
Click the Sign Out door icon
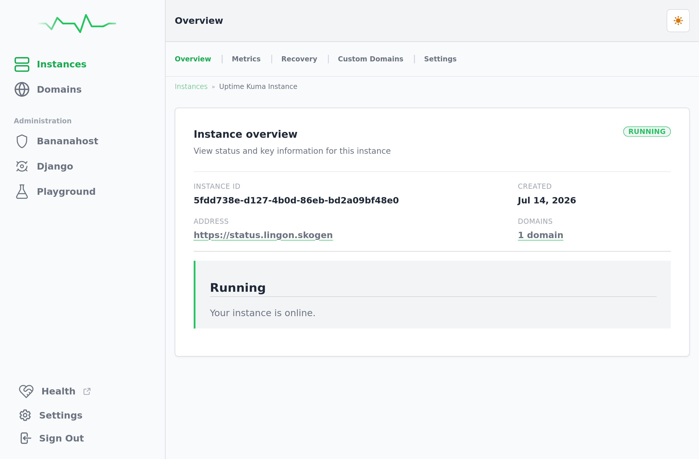click(x=26, y=438)
